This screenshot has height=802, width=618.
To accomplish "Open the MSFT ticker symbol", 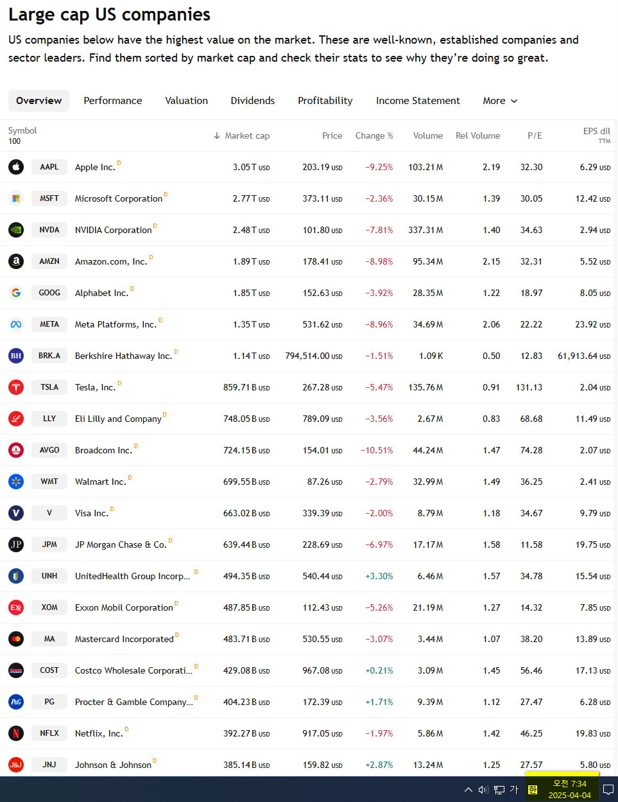I will coord(49,198).
